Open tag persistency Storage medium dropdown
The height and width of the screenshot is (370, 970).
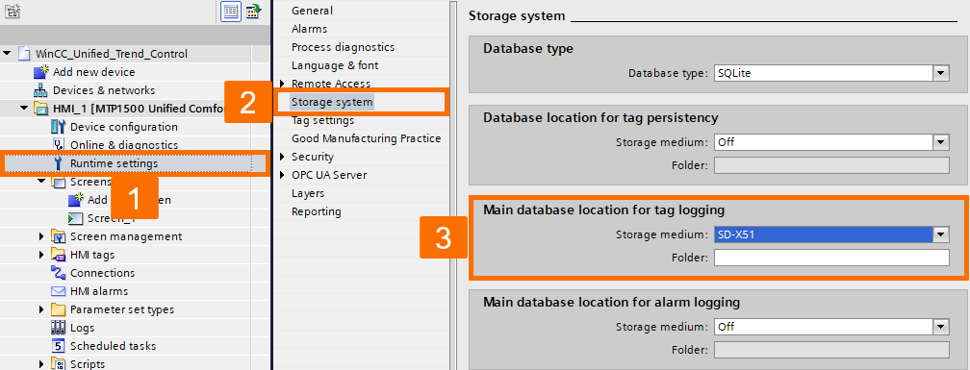click(941, 142)
